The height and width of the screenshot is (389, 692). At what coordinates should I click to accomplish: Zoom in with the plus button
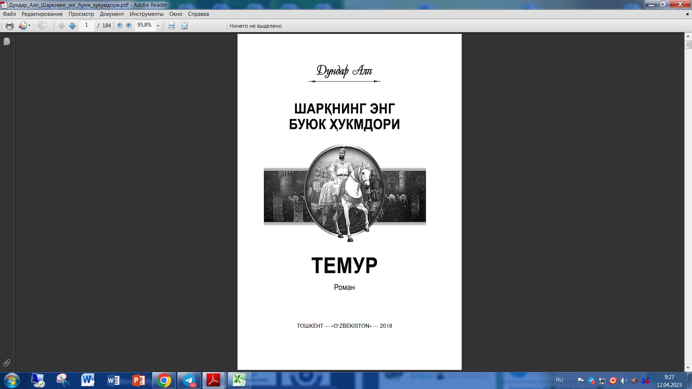click(129, 26)
